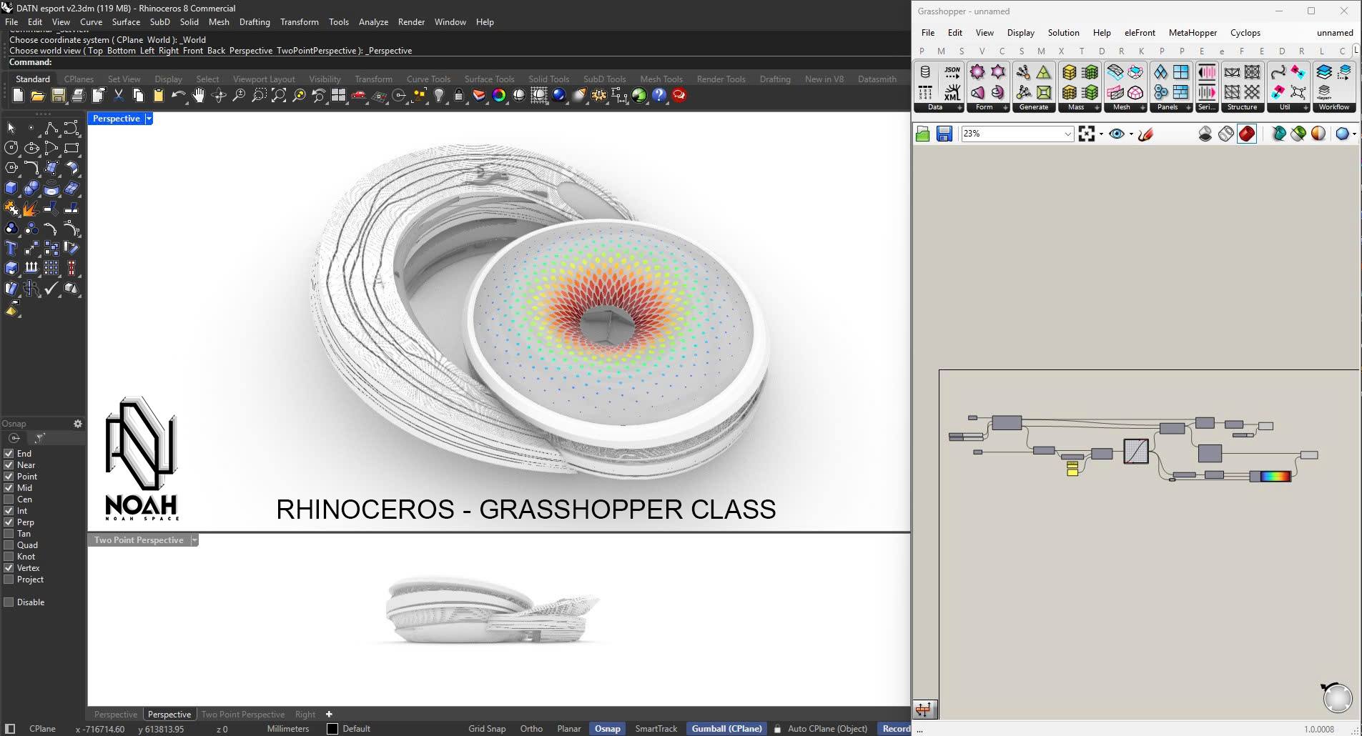
Task: Click the Help question mark icon
Action: [659, 95]
